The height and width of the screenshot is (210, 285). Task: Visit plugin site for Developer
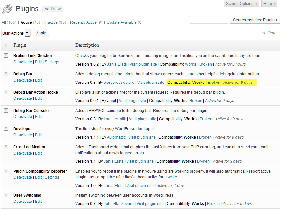142,137
